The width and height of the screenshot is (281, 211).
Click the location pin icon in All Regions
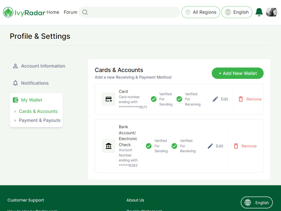tap(188, 12)
